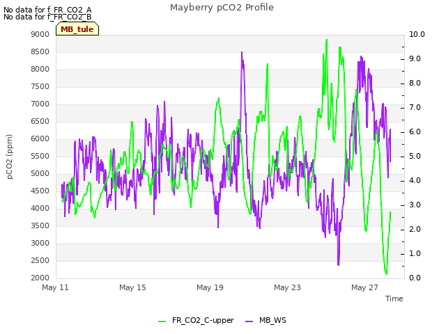Click the 8.0 right axis value
The width and height of the screenshot is (446, 334).
click(415, 83)
